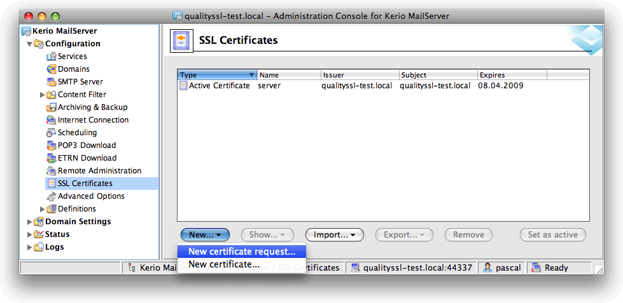The width and height of the screenshot is (623, 303).
Task: Sort by the Type column header
Action: coord(218,75)
